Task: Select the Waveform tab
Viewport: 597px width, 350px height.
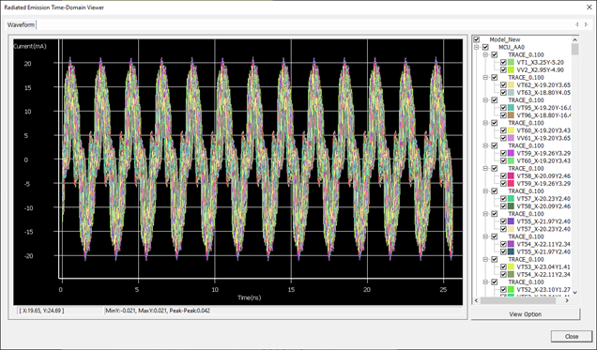Action: 21,24
